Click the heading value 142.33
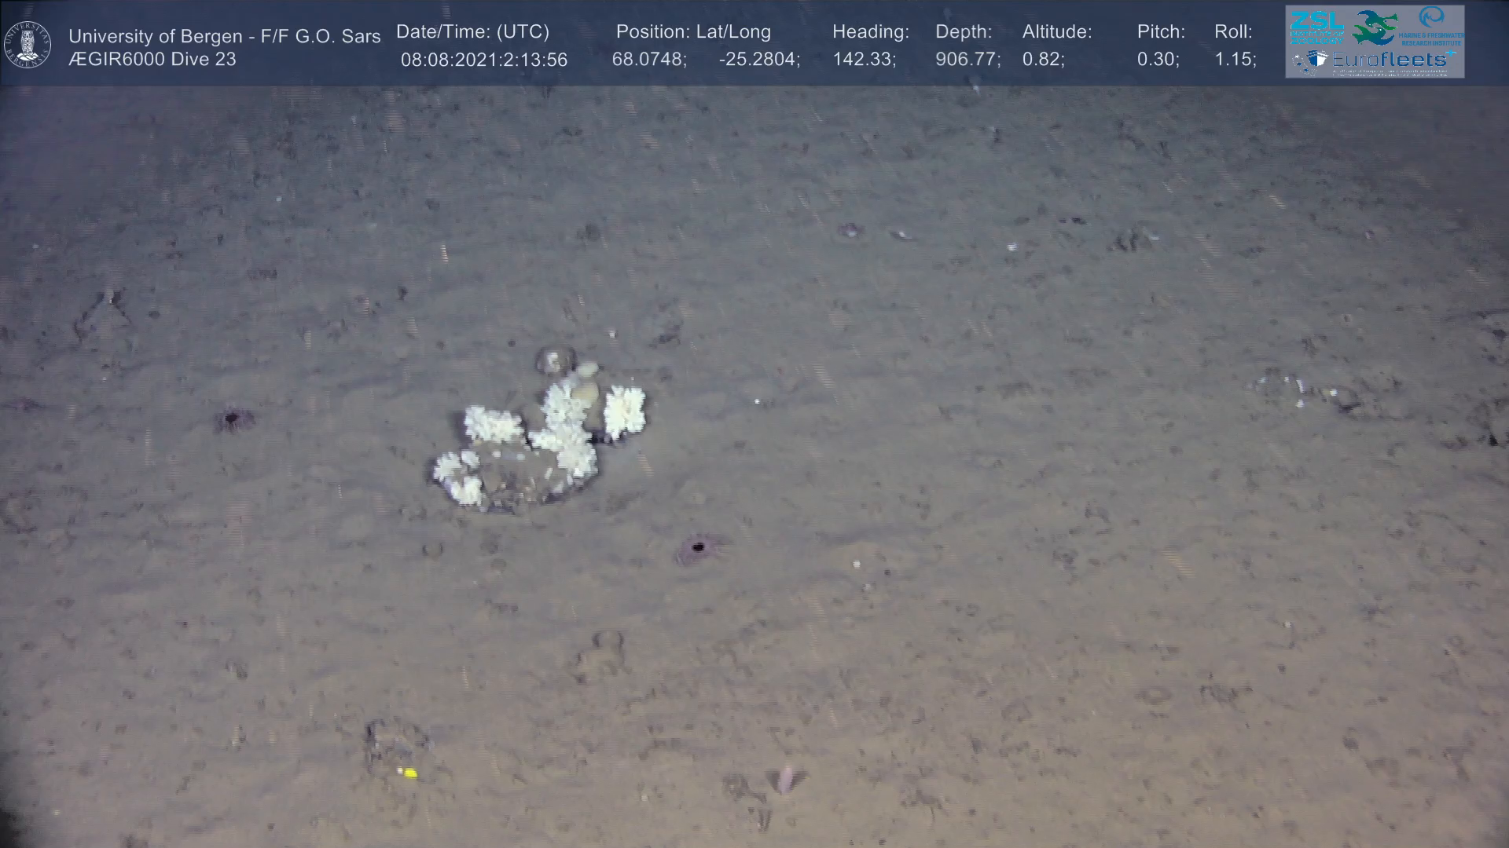The width and height of the screenshot is (1509, 848). 864,60
